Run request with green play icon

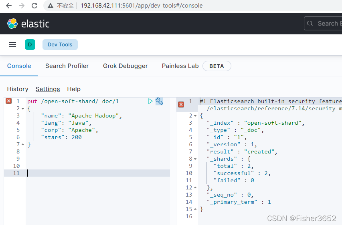[x=150, y=101]
